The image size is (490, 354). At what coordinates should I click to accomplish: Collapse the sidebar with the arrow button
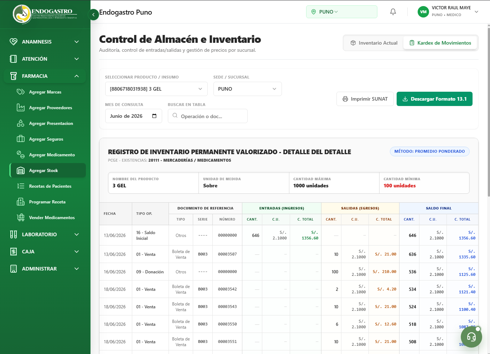click(x=93, y=15)
